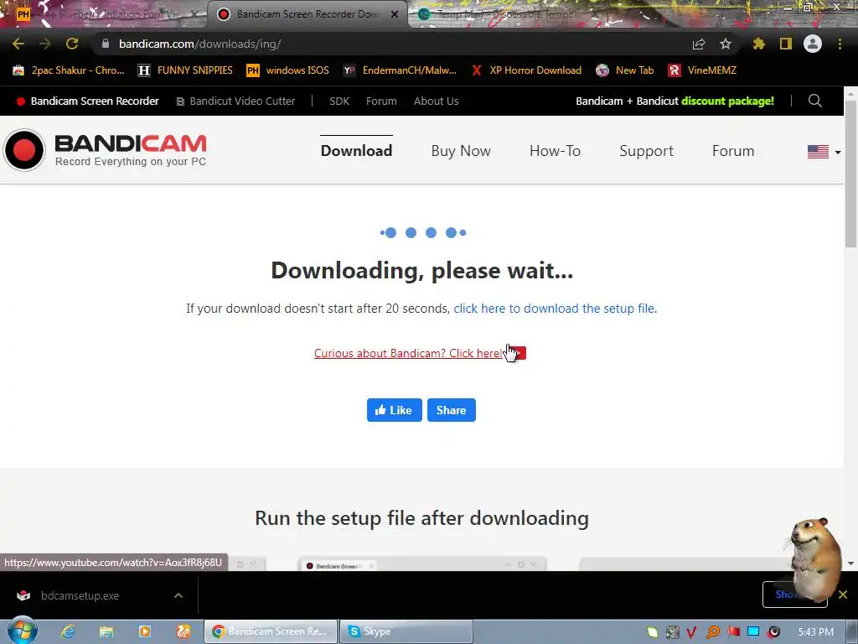Open the Support nav item
This screenshot has height=644, width=858.
pyautogui.click(x=646, y=151)
